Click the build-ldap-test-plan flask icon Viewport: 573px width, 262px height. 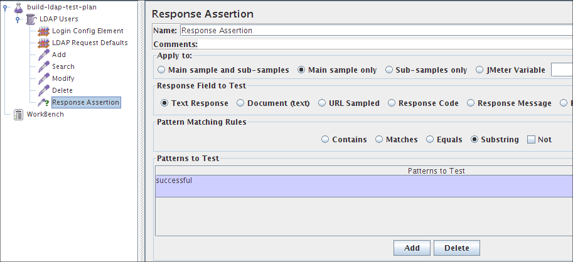coord(18,7)
